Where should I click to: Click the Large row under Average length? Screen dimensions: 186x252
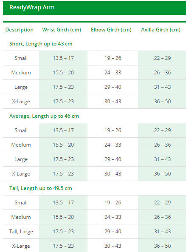[94, 159]
